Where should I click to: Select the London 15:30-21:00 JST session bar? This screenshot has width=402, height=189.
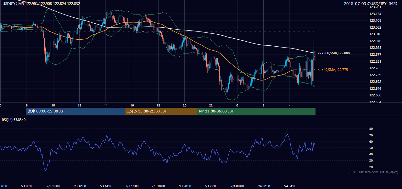click(x=161, y=111)
